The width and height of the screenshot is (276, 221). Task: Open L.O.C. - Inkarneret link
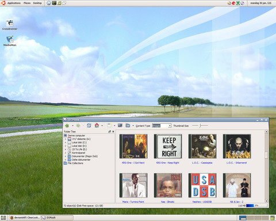click(x=237, y=163)
